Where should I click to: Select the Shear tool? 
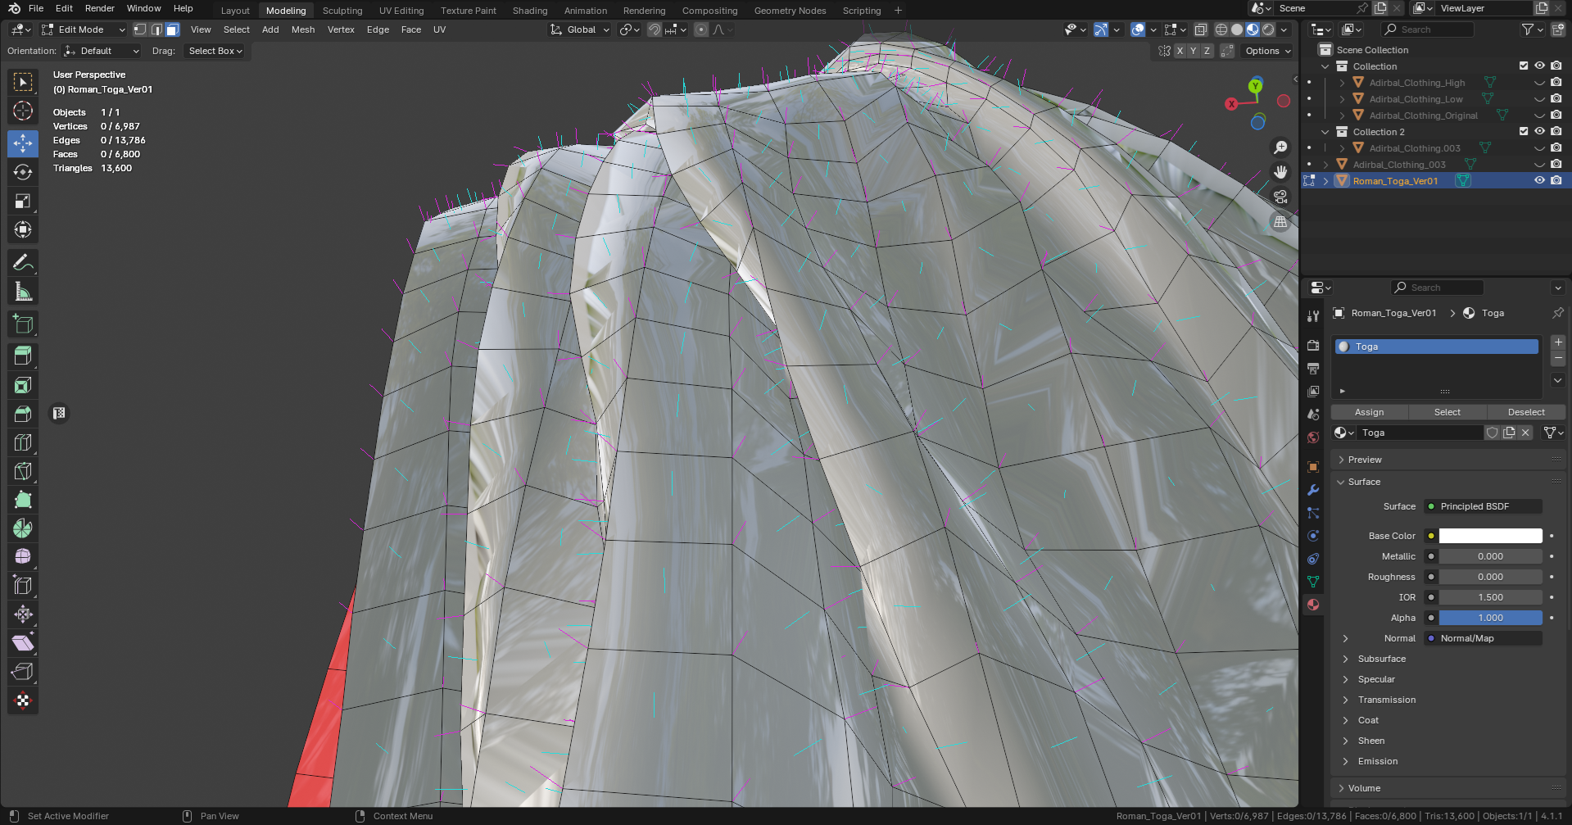(23, 643)
